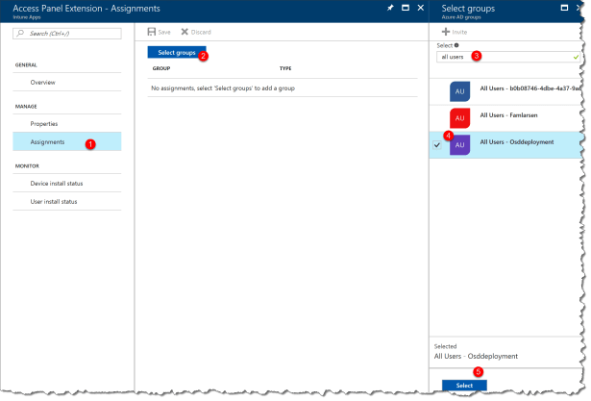Screen dimensions: 591x401
Task: Click the search magnifier icon
Action: [20, 34]
